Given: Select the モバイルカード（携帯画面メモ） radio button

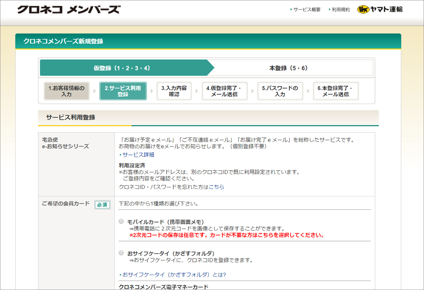Looking at the screenshot, I should coord(121,221).
